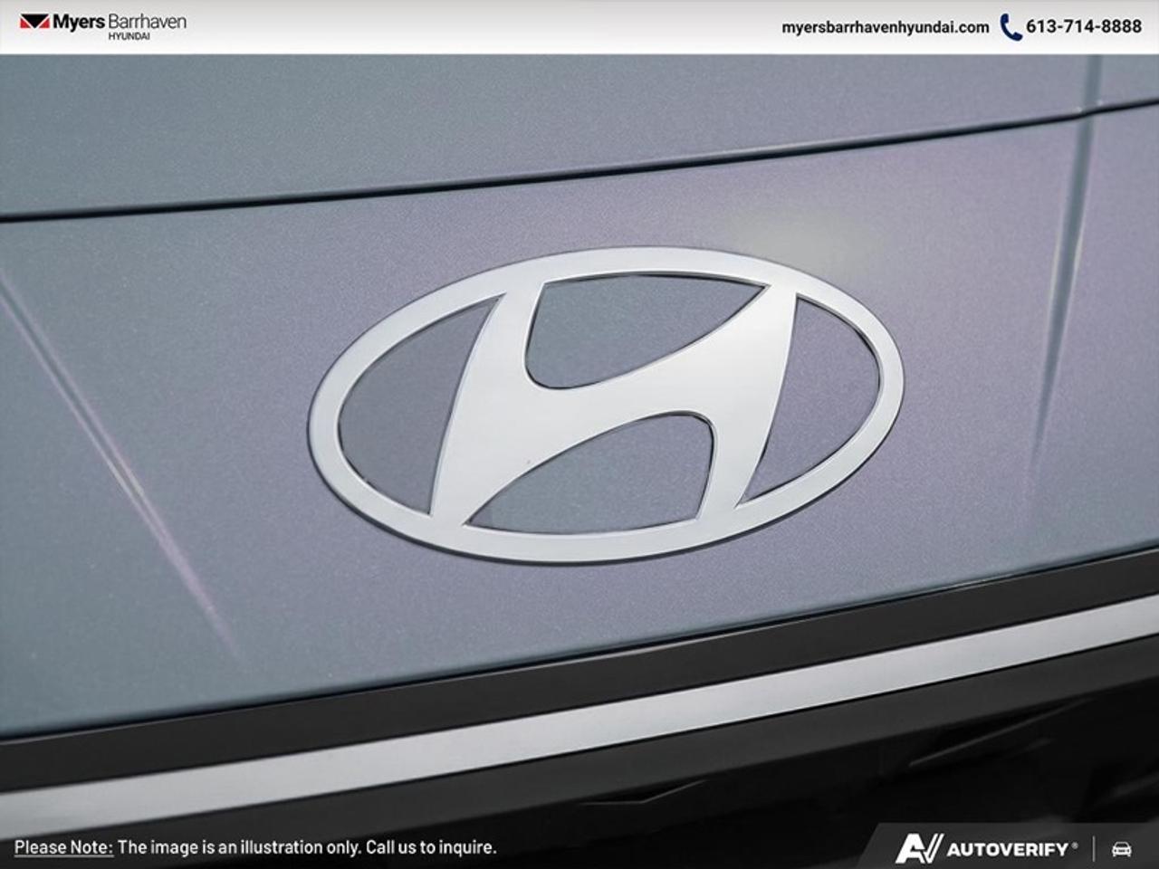Click the AutoVerify logo
Screen dimensions: 1159x869
(987, 849)
